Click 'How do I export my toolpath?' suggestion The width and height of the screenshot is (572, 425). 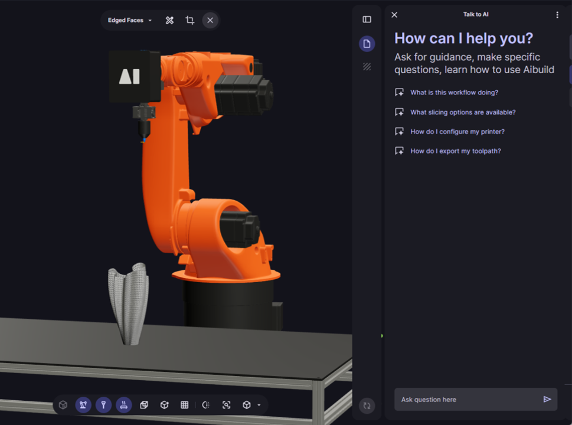455,151
